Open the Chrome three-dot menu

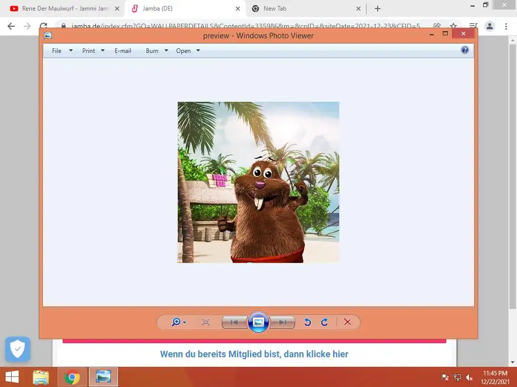[506, 26]
